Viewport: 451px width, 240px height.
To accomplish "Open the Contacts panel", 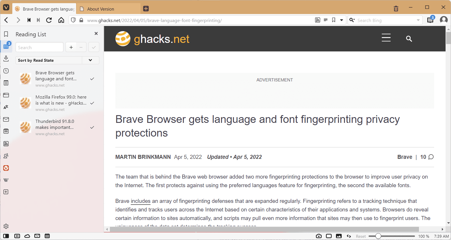I will 6,156.
